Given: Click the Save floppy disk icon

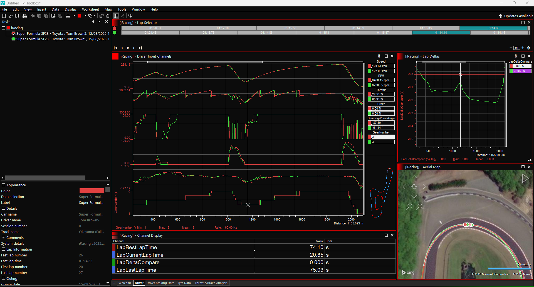Looking at the screenshot, I should point(17,16).
